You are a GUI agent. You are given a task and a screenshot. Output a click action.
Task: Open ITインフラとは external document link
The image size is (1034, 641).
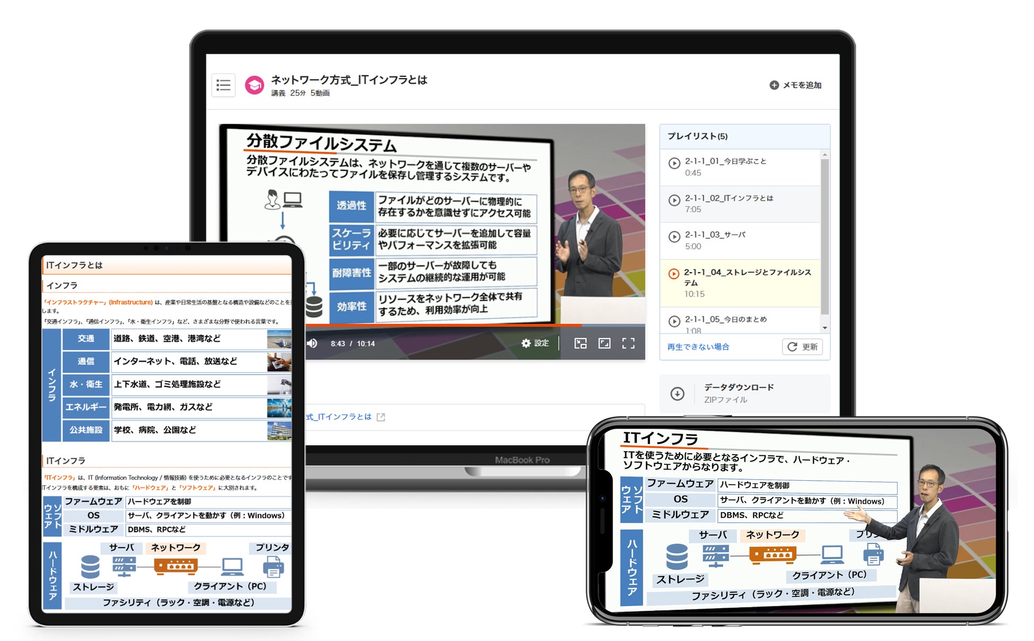pyautogui.click(x=345, y=417)
